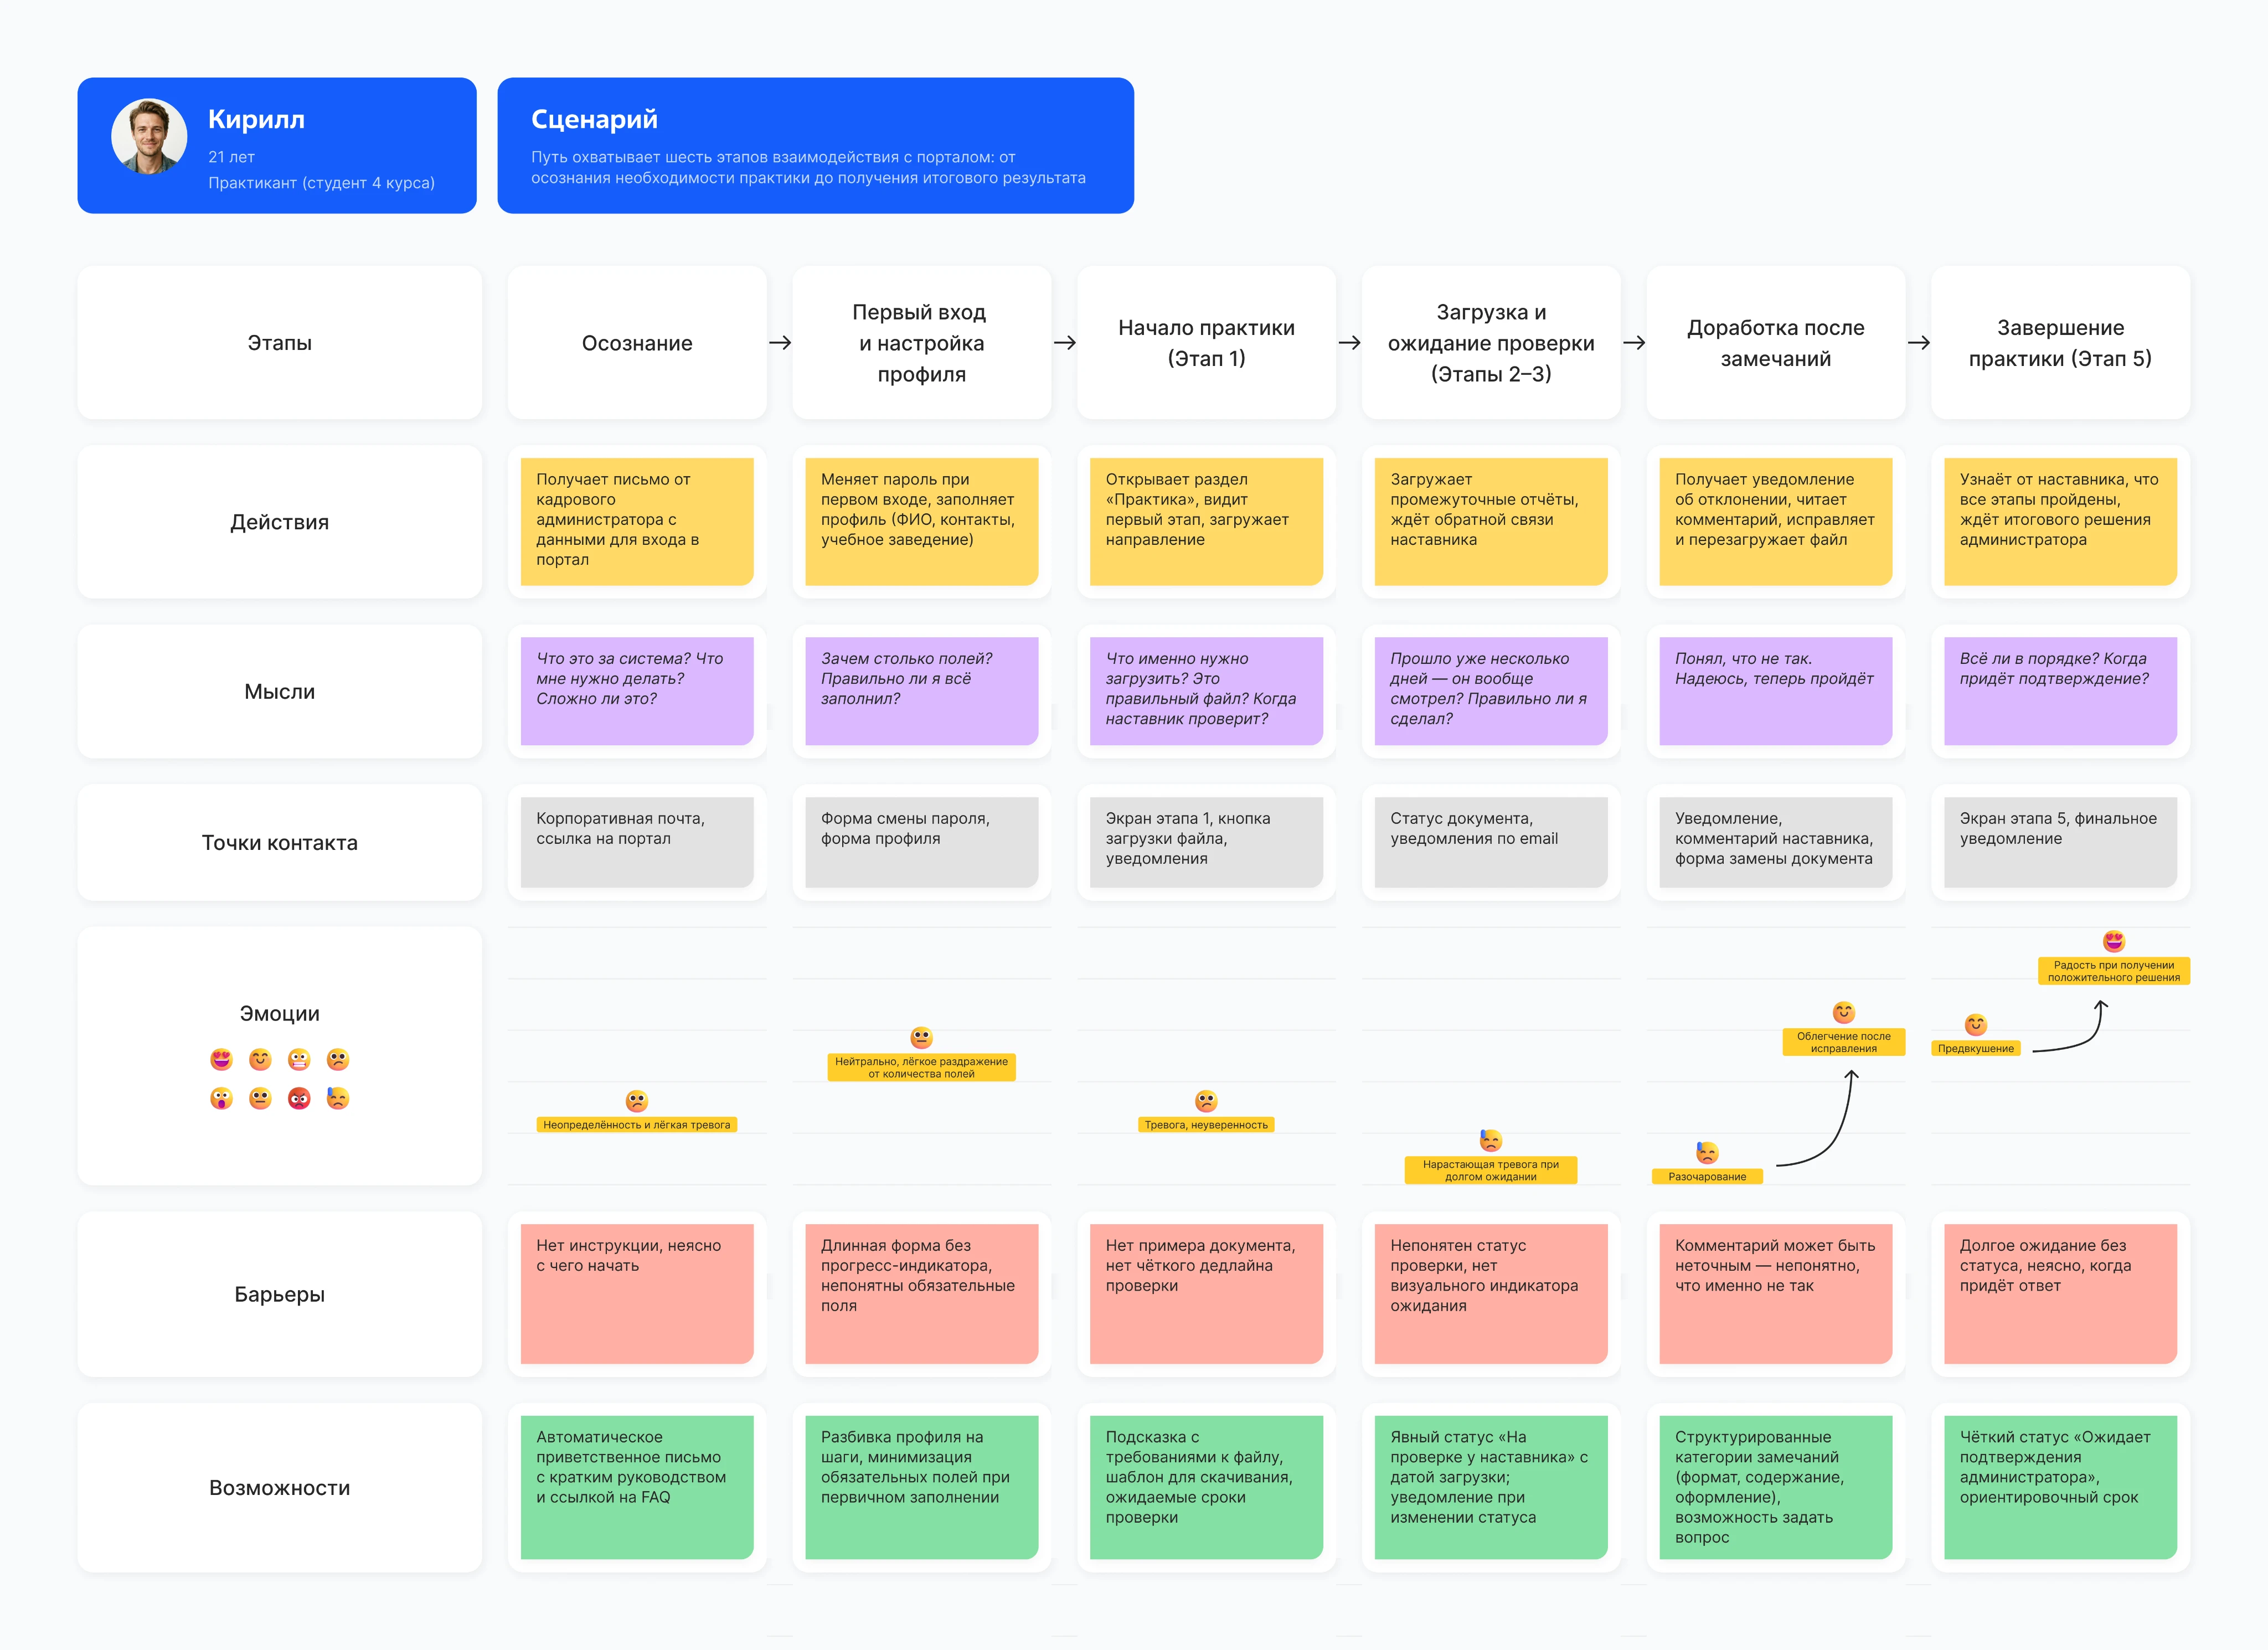Select the «Возможности» row header

click(x=280, y=1487)
